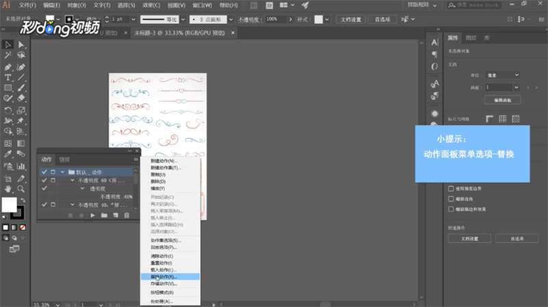The width and height of the screenshot is (548, 307).
Task: Click the 文档设置 button in control bar
Action: [x=351, y=20]
